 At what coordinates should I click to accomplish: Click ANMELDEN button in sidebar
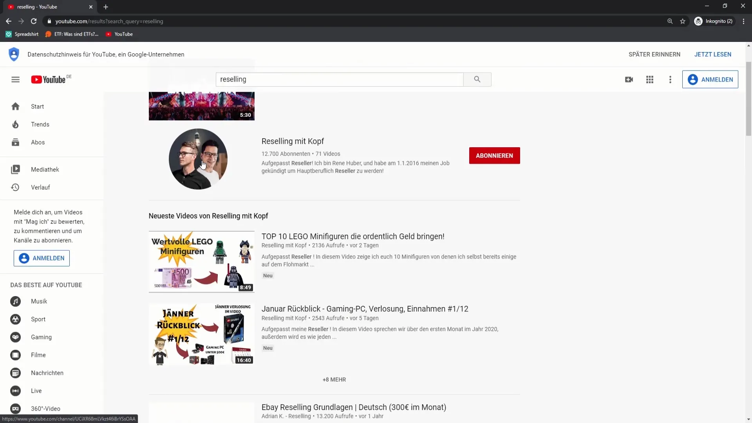coord(42,258)
